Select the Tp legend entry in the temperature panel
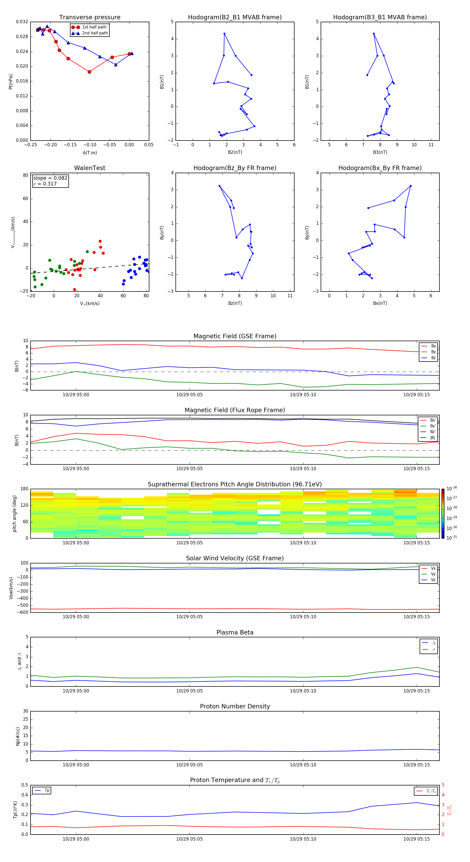 [42, 790]
